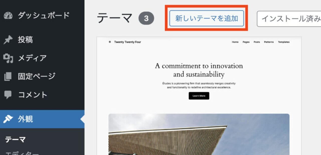The image size is (321, 155).
Task: Select テーマ submenu under 外観
Action: 15,139
